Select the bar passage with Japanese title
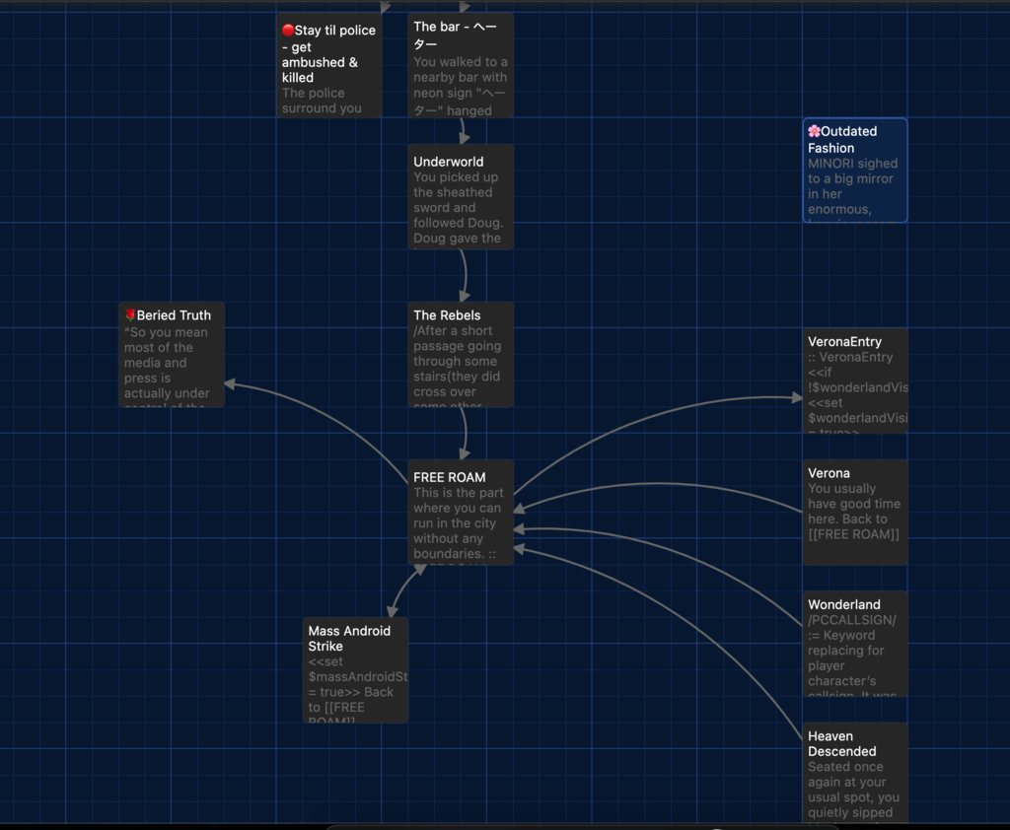 click(x=461, y=66)
